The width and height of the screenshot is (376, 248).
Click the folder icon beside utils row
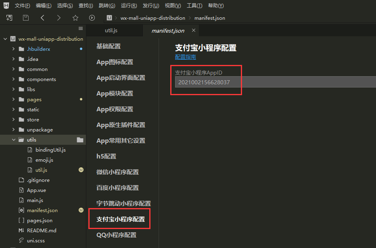click(x=80, y=140)
